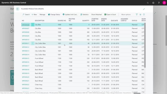167x94 pixels.
Task: Open order MP000609 link
Action: point(26,36)
